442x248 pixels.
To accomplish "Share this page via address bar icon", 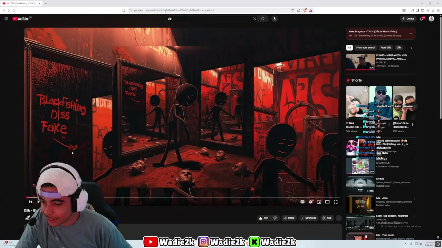I will point(299,10).
